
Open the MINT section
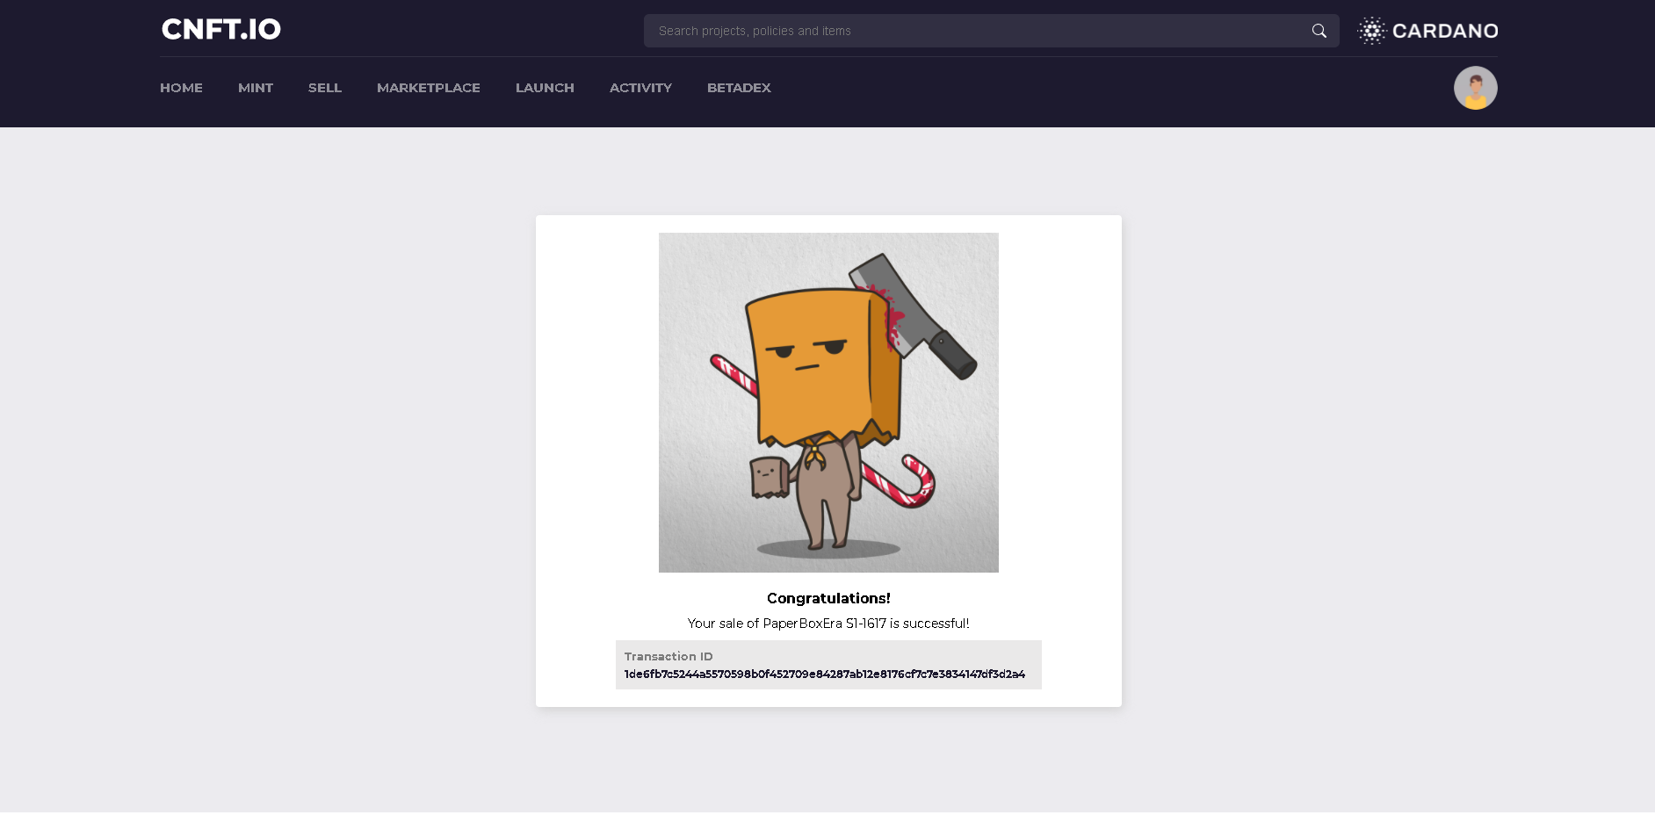[255, 88]
